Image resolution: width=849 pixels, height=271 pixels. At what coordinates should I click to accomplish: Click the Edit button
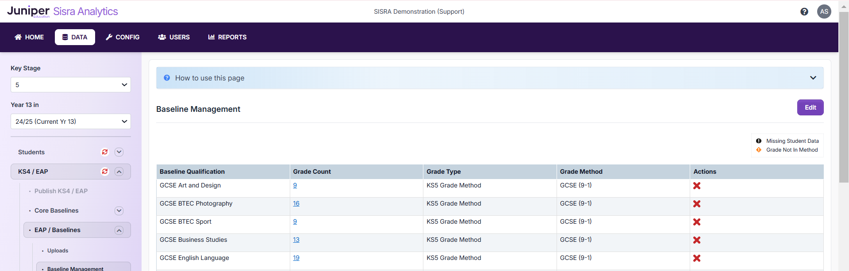pos(810,107)
